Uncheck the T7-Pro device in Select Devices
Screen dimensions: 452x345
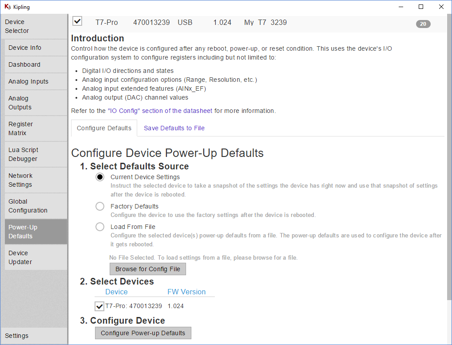click(x=99, y=306)
